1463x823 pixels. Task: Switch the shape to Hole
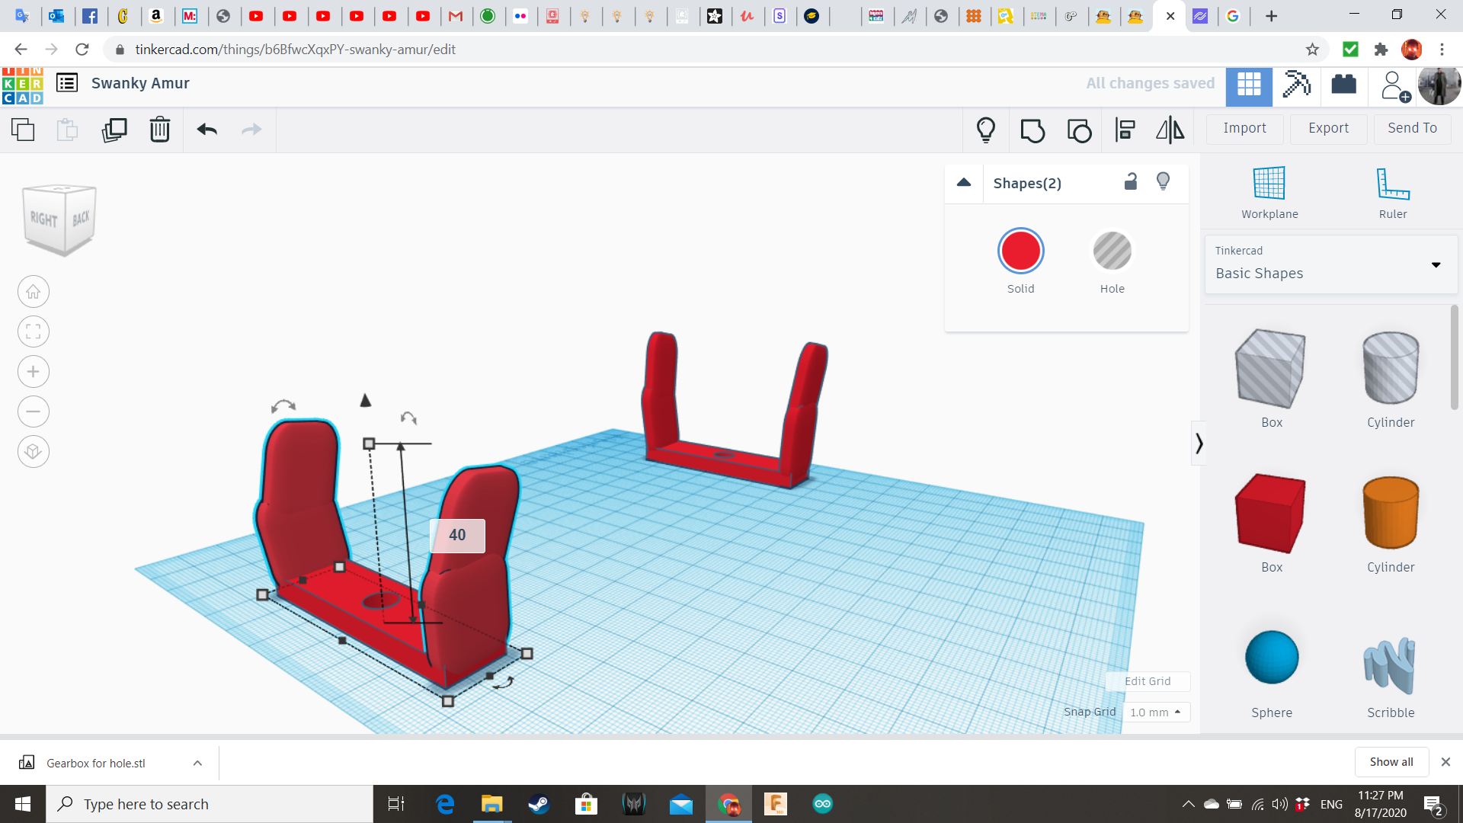(x=1112, y=250)
